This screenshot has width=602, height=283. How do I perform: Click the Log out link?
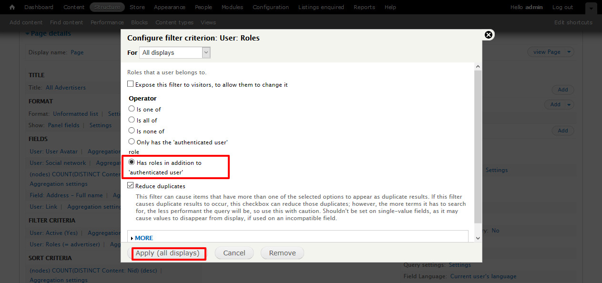[x=562, y=7]
